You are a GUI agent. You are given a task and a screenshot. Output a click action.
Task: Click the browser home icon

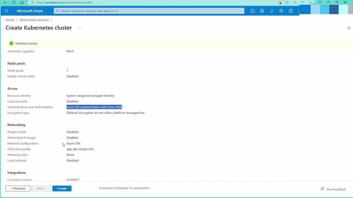[22, 2]
